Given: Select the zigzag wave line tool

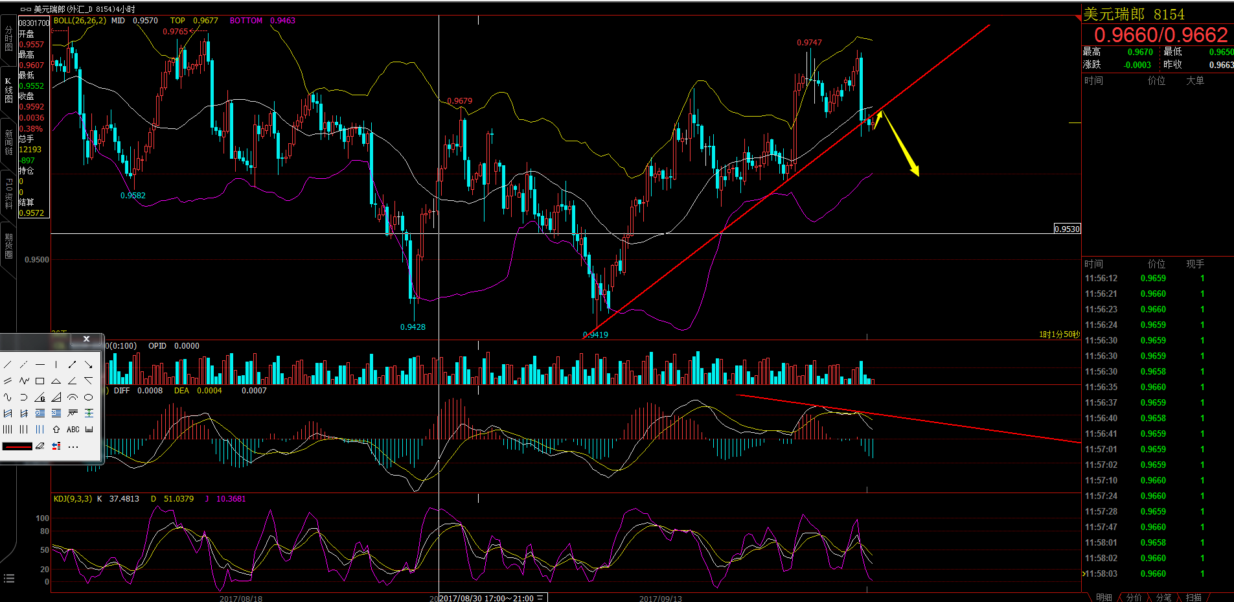Looking at the screenshot, I should (x=24, y=381).
